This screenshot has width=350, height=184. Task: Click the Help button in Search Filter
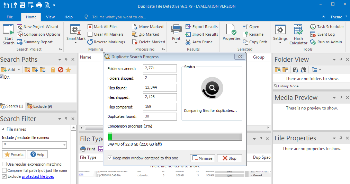37,155
